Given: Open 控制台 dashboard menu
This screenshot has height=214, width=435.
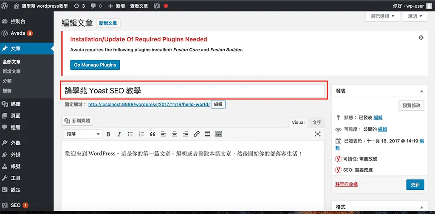Looking at the screenshot, I should (x=27, y=21).
